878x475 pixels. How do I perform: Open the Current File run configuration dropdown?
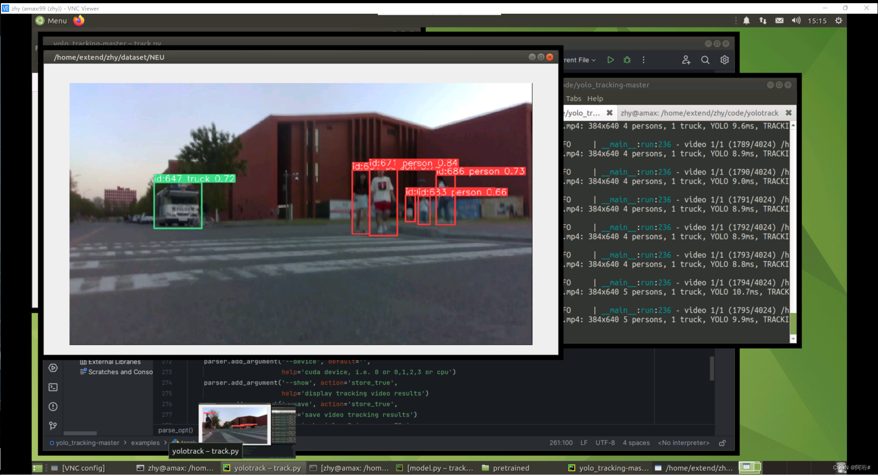click(x=578, y=60)
